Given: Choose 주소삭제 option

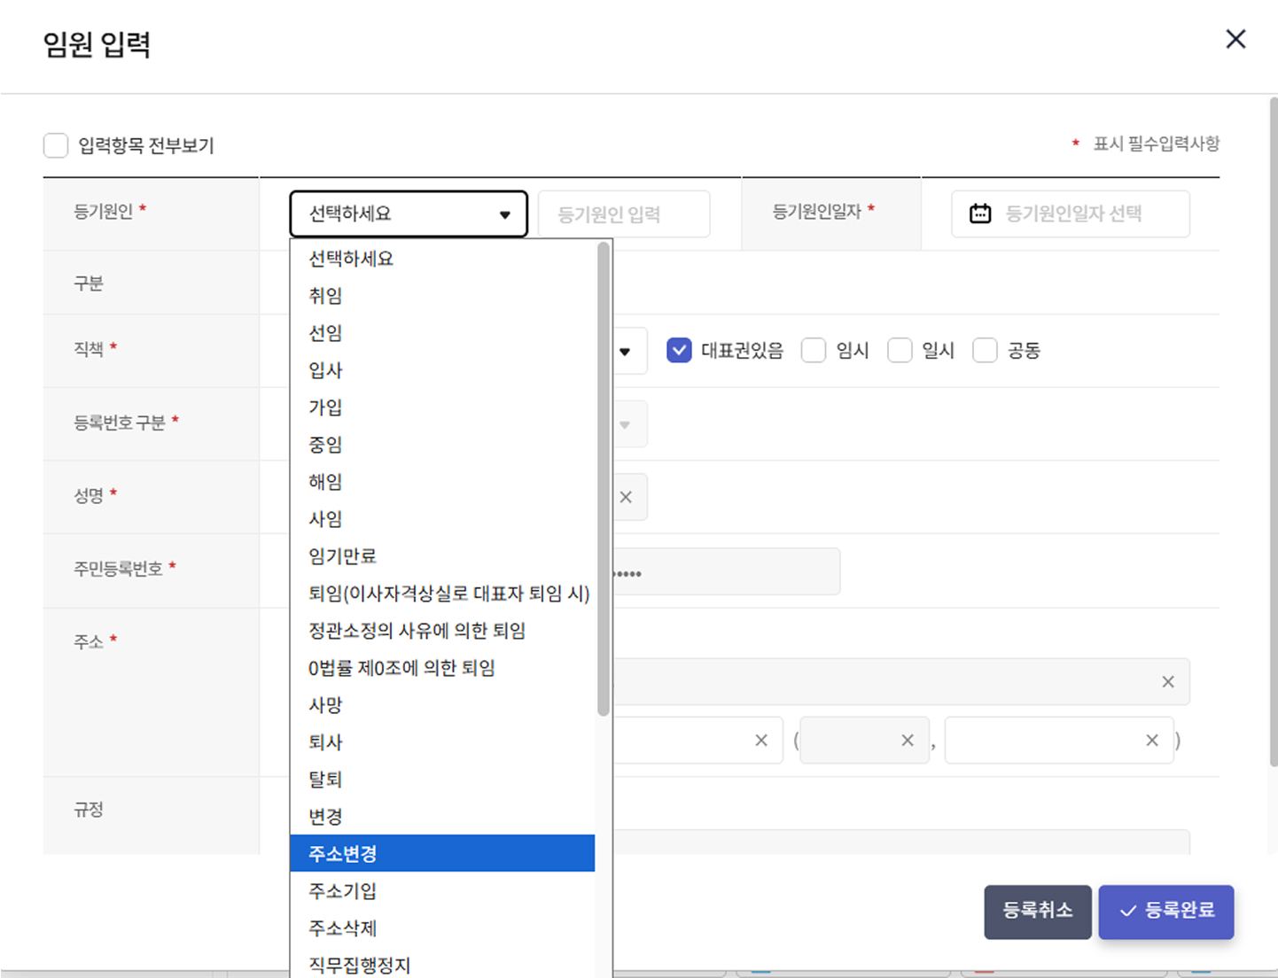Looking at the screenshot, I should (442, 928).
